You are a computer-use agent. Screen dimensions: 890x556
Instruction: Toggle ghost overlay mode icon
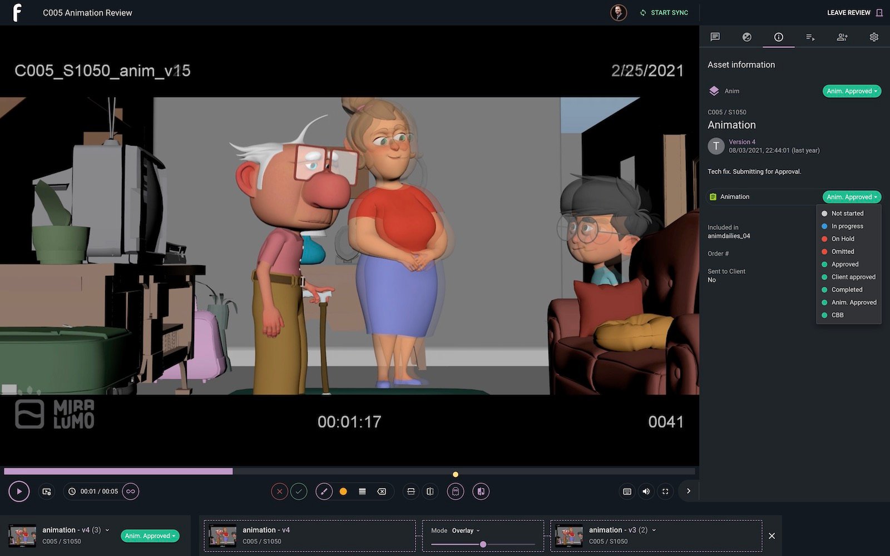tap(456, 492)
